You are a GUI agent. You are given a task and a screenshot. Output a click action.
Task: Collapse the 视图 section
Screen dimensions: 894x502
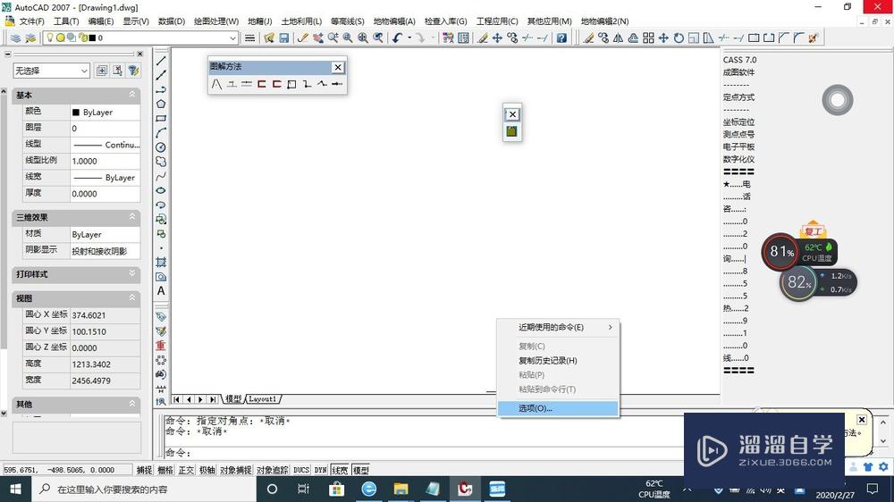pos(132,298)
